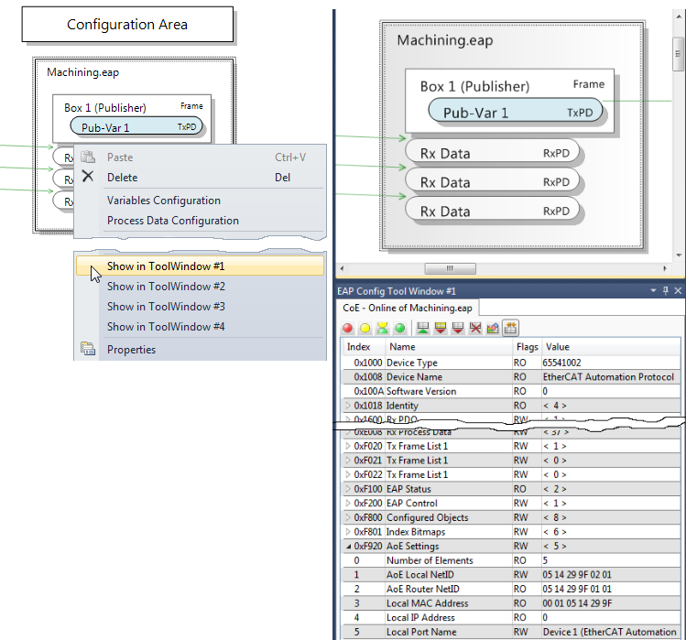This screenshot has height=640, width=686.
Task: Click the Properties icon in context menu
Action: coord(88,349)
